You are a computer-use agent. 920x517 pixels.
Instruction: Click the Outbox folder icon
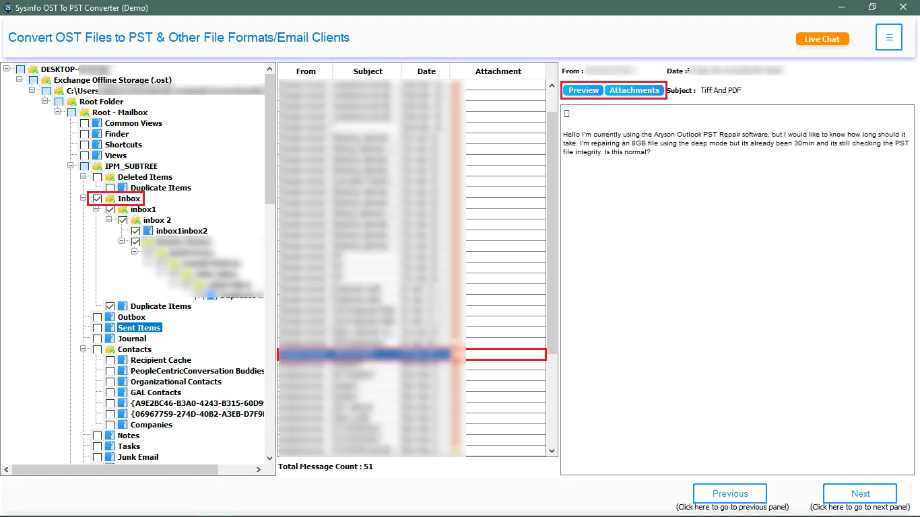[x=110, y=317]
